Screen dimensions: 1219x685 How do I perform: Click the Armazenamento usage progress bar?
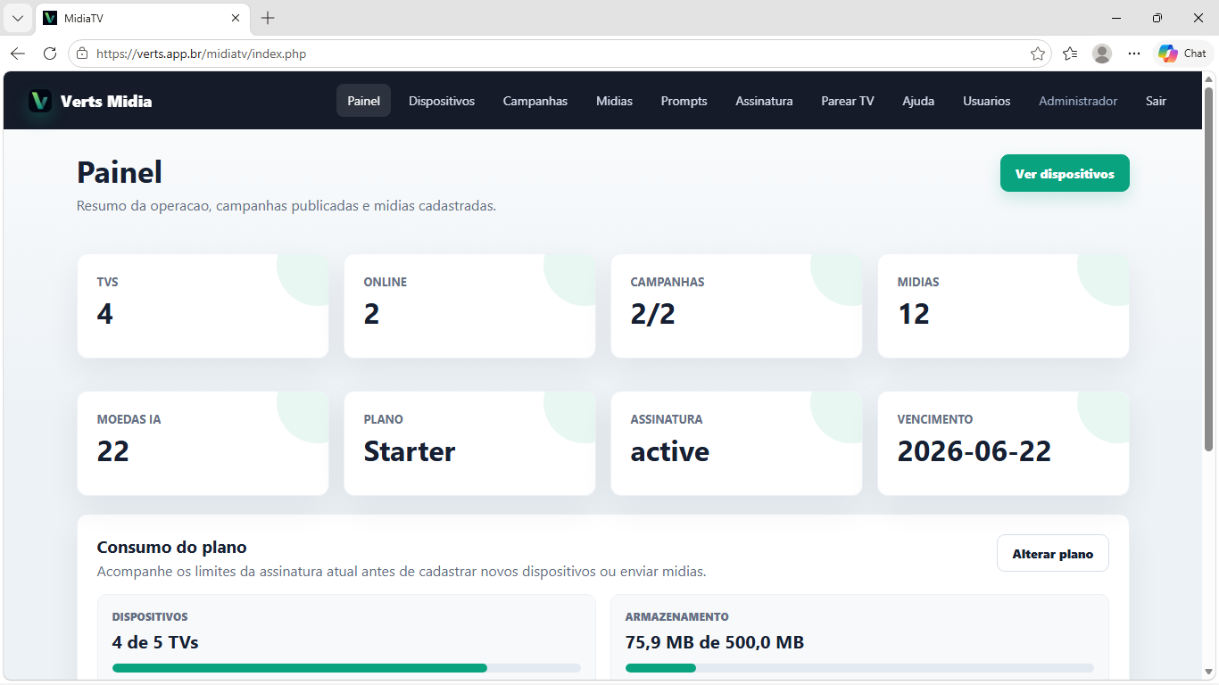pos(859,668)
